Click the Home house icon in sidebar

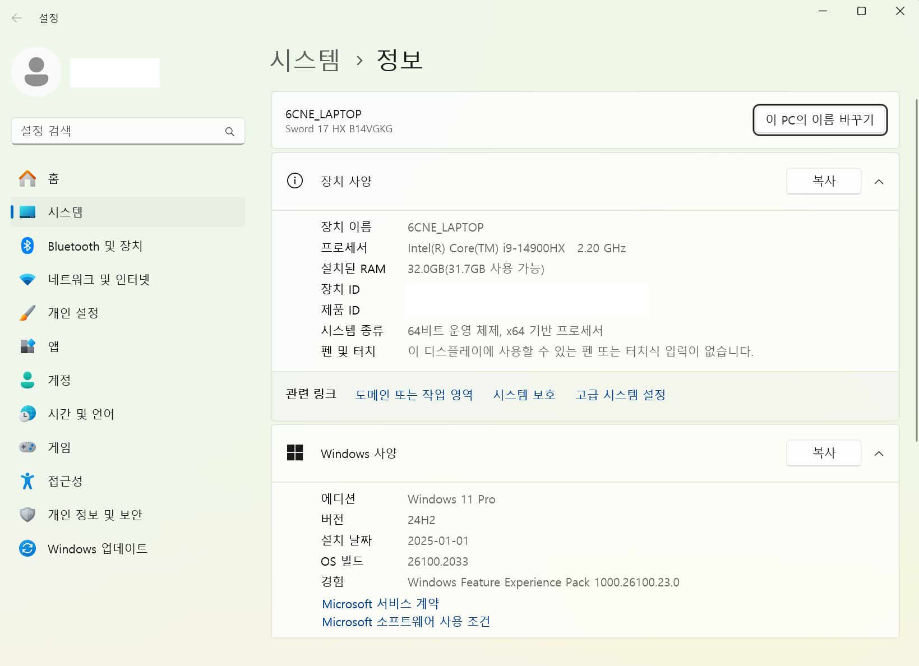(27, 179)
